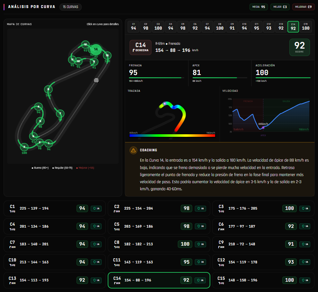Switch to the C3 tab scoring 100

point(158,27)
